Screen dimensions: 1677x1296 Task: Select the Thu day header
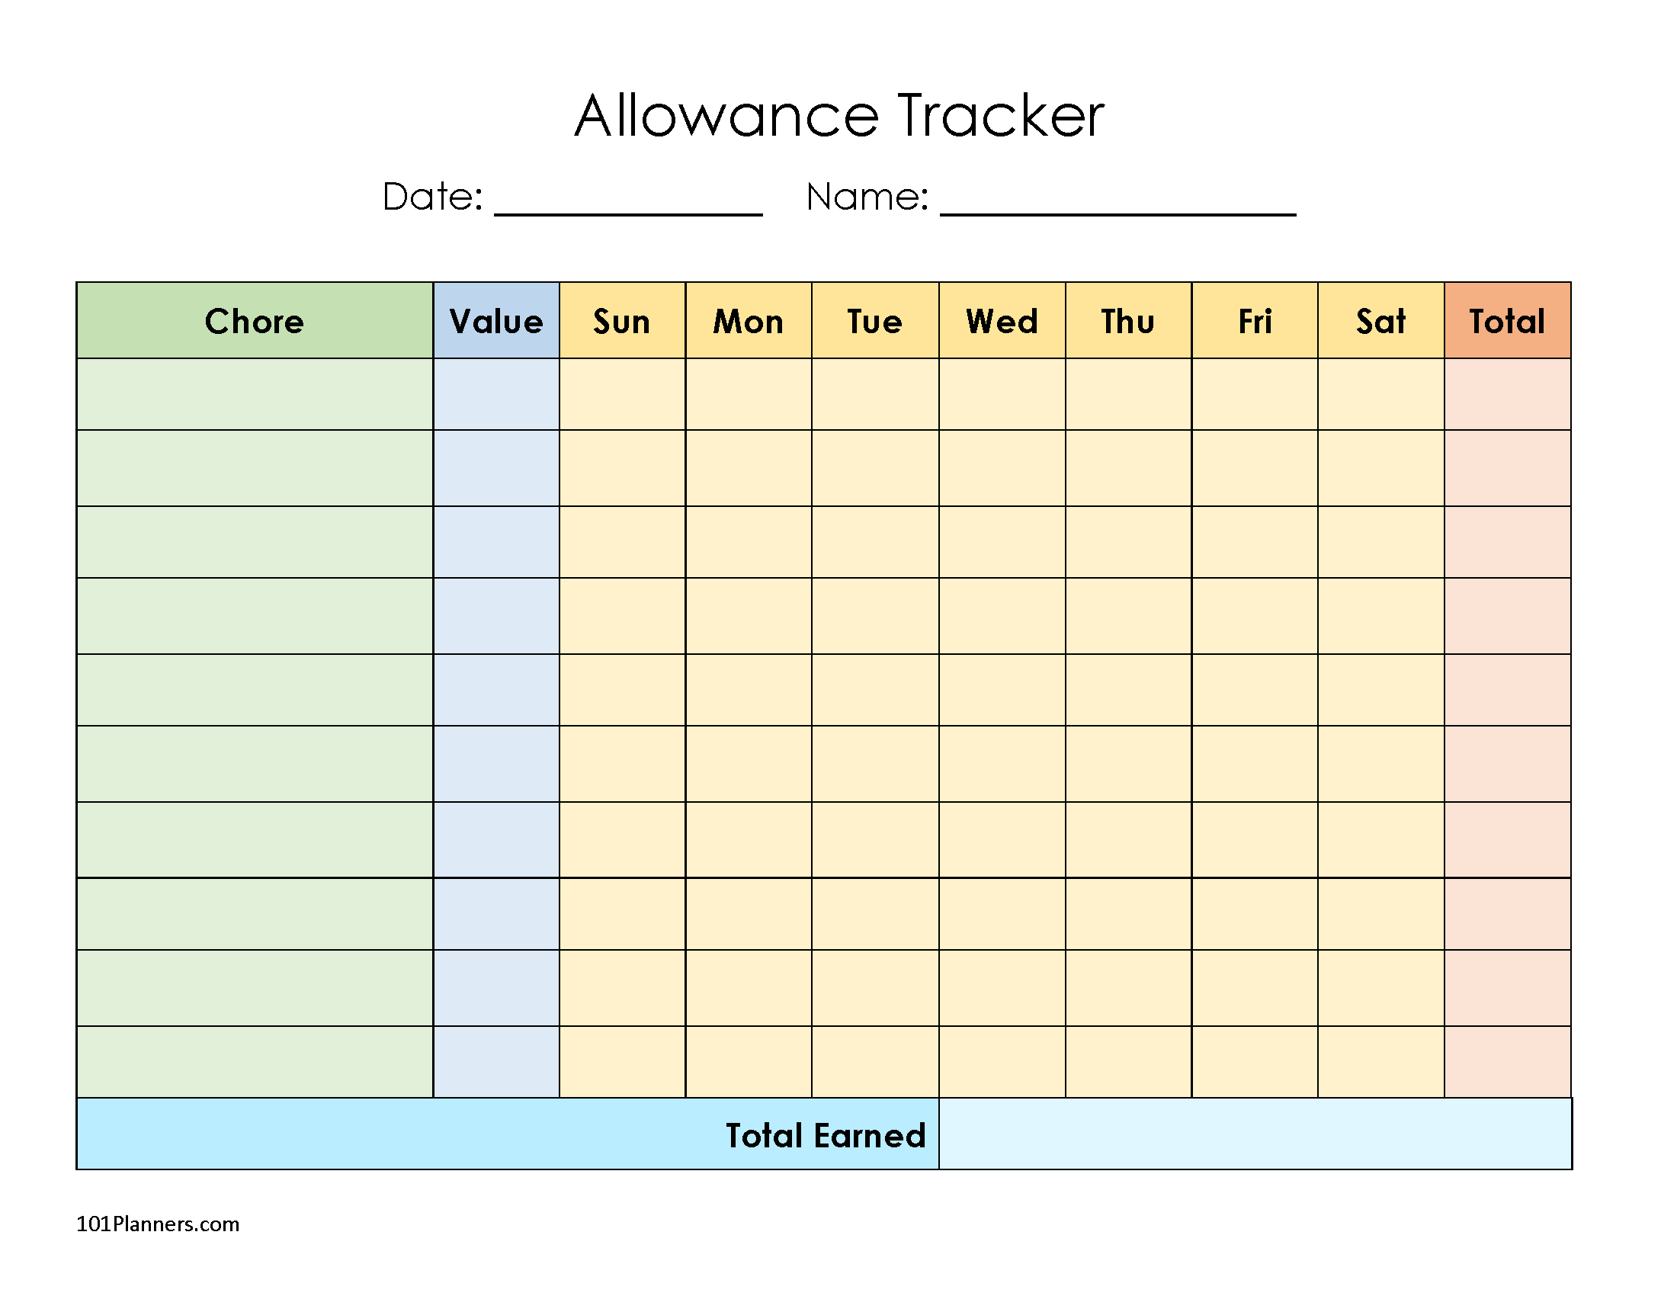1128,321
